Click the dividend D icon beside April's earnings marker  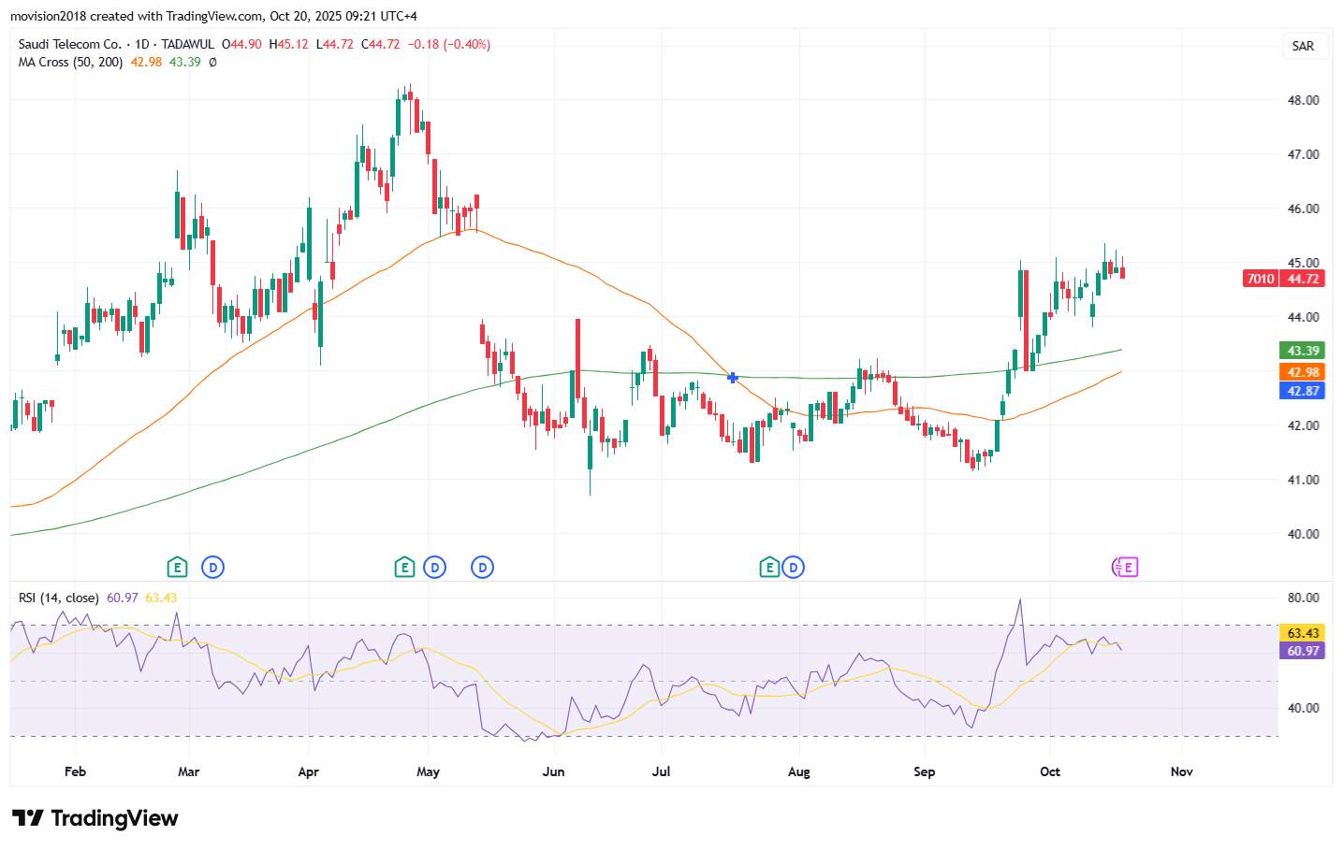(x=434, y=568)
